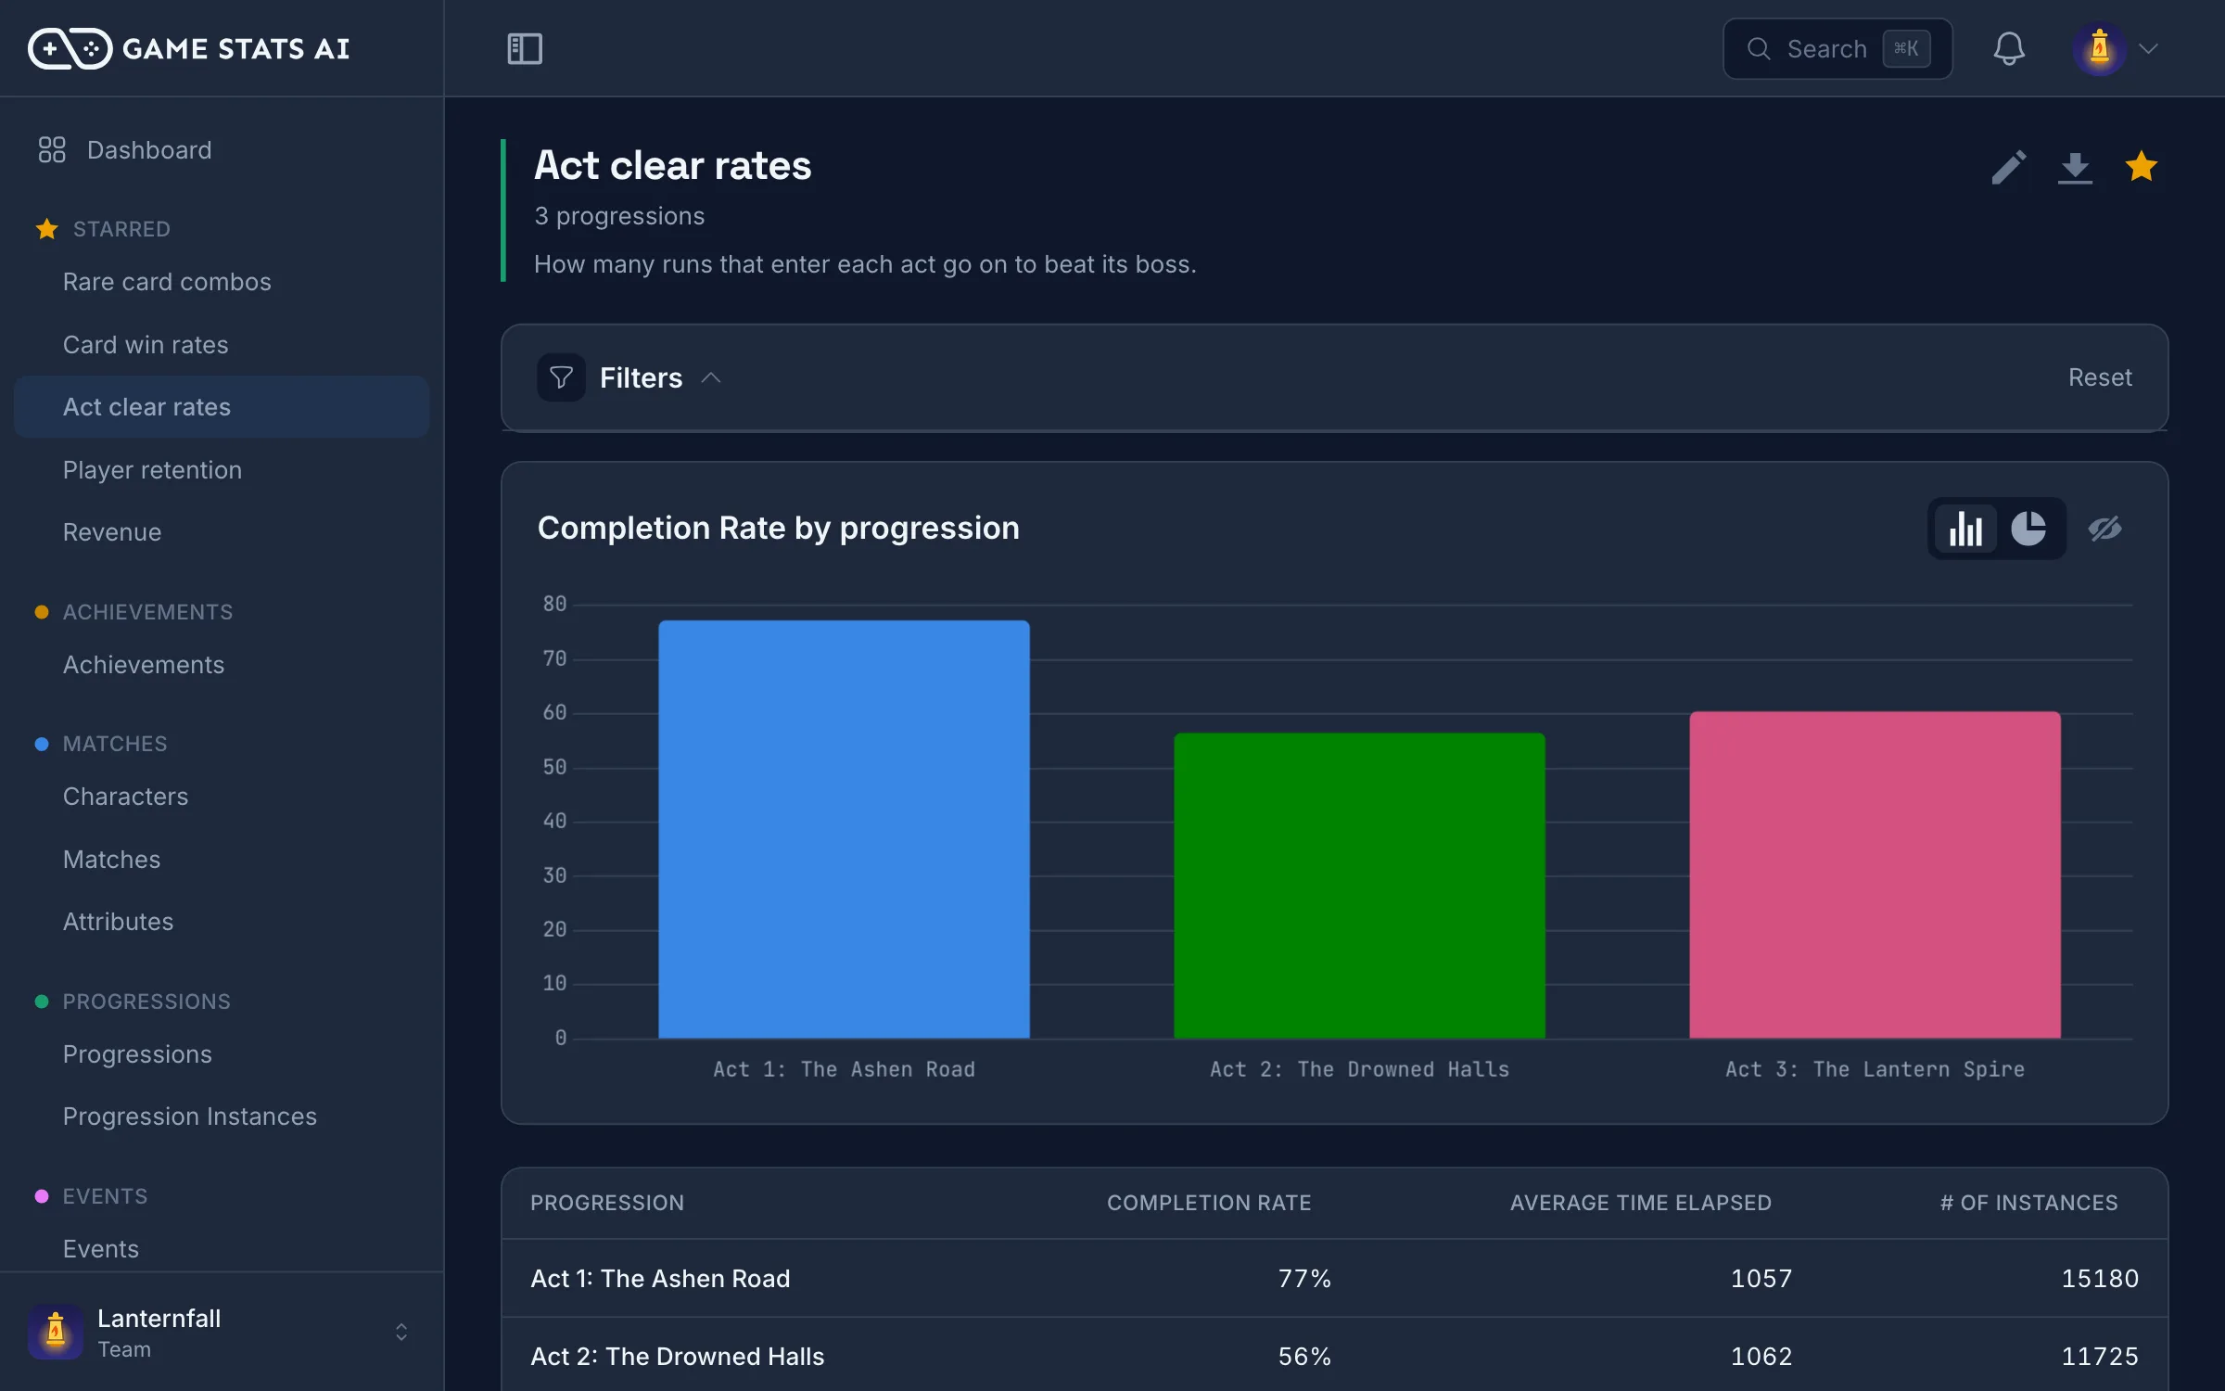Screen dimensions: 2225x1391
Task: Select Act clear rates in sidebar
Action: point(222,407)
